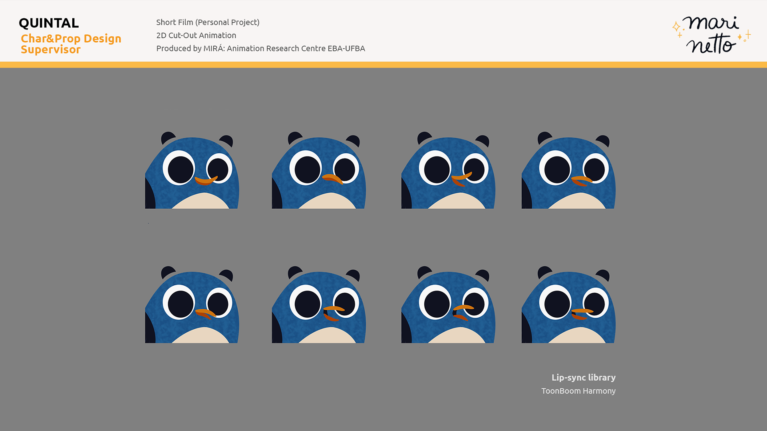
Task: Select the third bottom-row penguin face
Action: pyautogui.click(x=448, y=305)
